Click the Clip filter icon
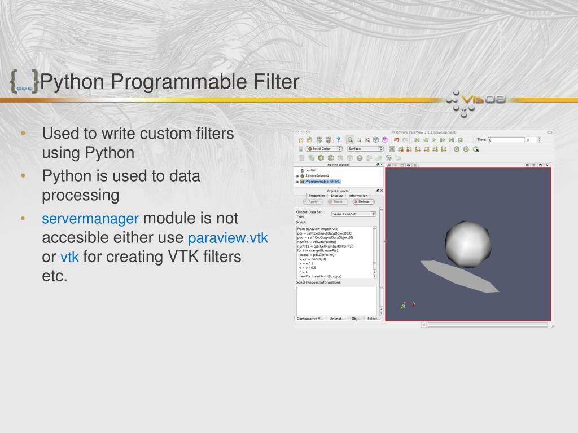The width and height of the screenshot is (578, 433). [321, 158]
